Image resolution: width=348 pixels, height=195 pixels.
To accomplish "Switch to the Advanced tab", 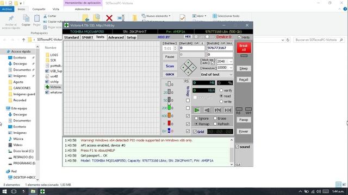I will [116, 37].
